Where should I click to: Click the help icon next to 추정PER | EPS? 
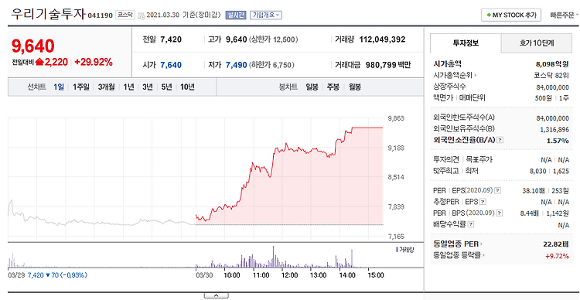(483, 202)
